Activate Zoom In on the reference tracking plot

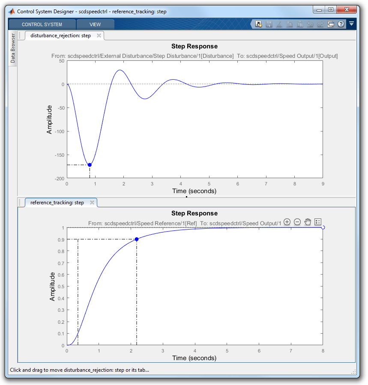pyautogui.click(x=287, y=222)
